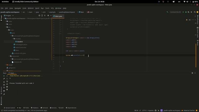Viewport: 199px width, 112px height.
Task: Clear the Run console with the trash icon
Action: tap(7, 90)
